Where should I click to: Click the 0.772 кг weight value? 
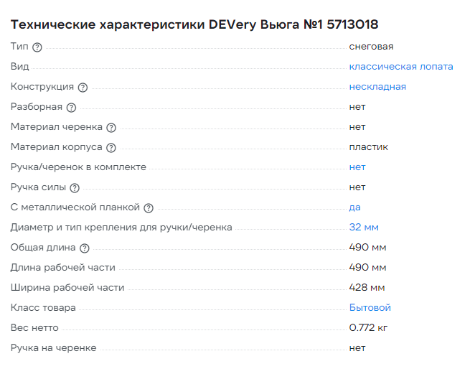pyautogui.click(x=369, y=328)
